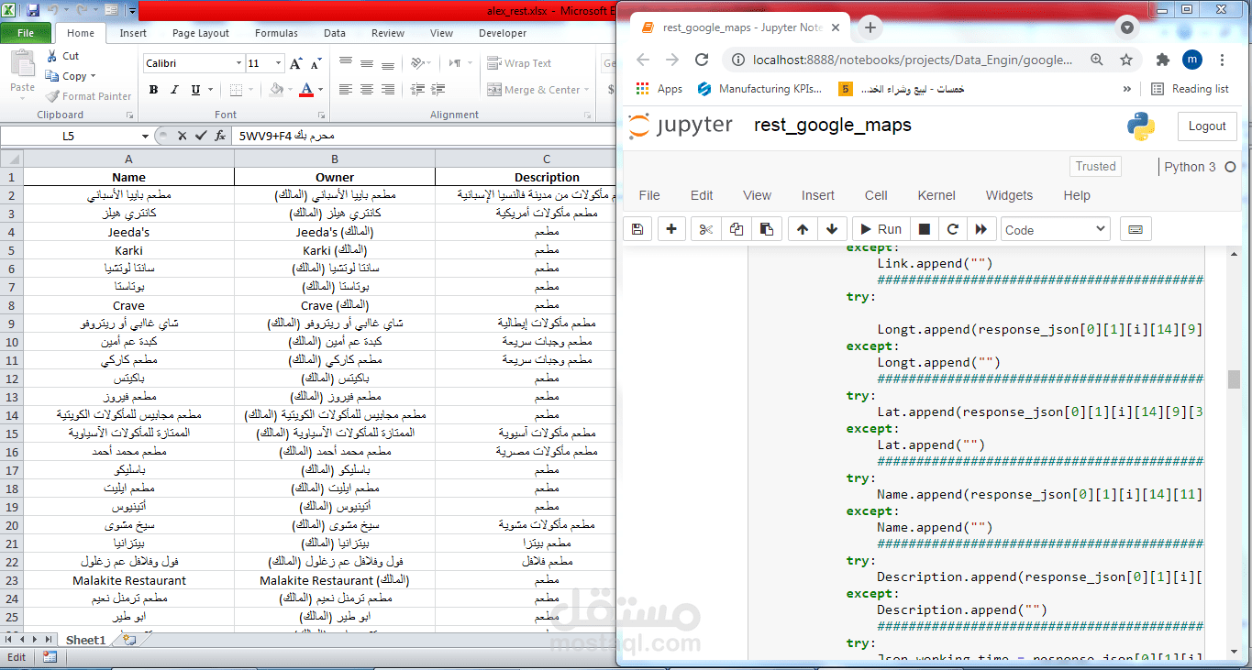The image size is (1252, 670).
Task: Click Excel Shrink Font icon
Action: pyautogui.click(x=316, y=63)
